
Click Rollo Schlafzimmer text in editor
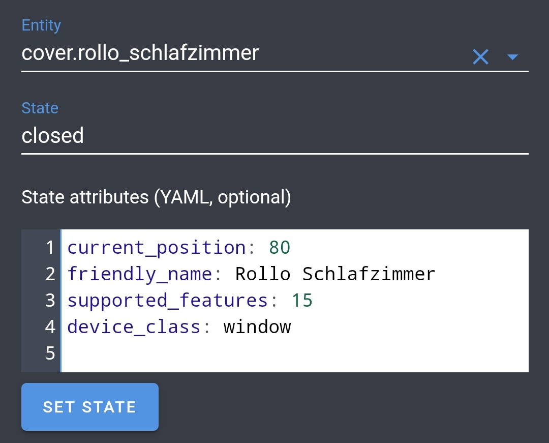coord(335,274)
